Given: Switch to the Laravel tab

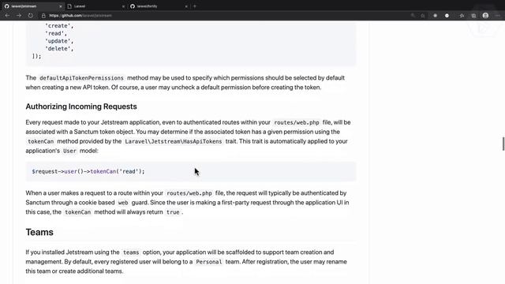Looking at the screenshot, I should point(95,6).
